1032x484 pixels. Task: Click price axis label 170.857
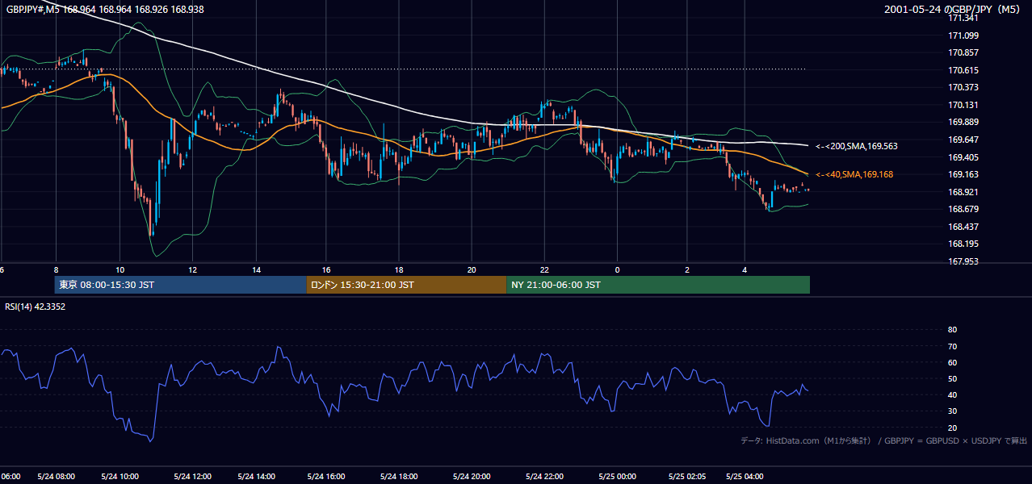963,52
